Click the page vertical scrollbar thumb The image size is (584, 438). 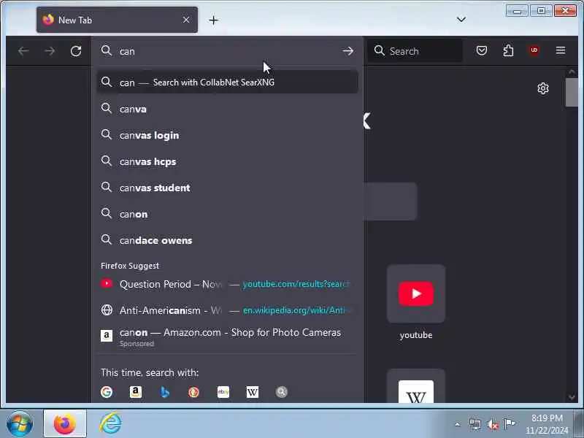[572, 93]
